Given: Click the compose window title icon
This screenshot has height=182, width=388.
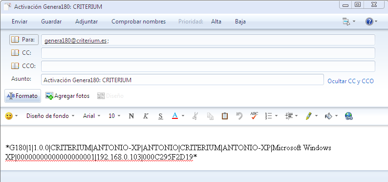Looking at the screenshot, I should coord(7,6).
